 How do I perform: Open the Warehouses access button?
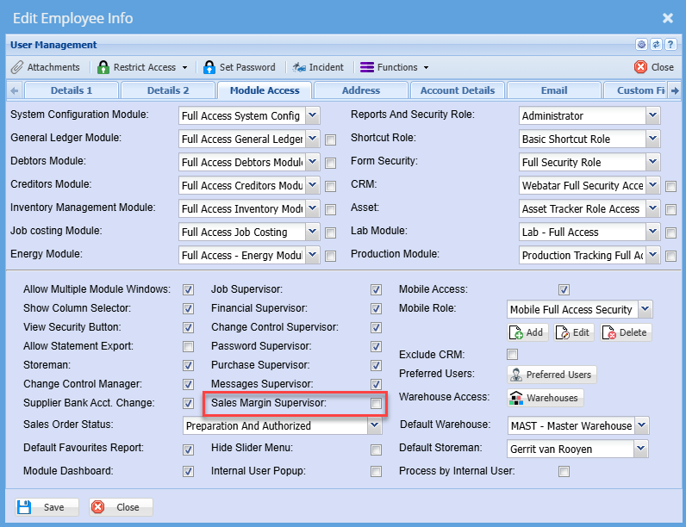[x=545, y=398]
